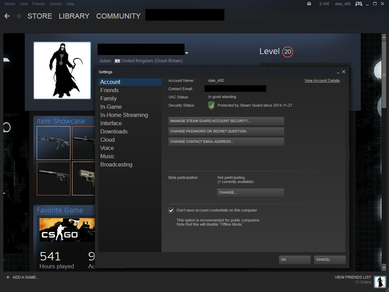Close the Settings dialog
This screenshot has width=389, height=292.
coord(344,72)
